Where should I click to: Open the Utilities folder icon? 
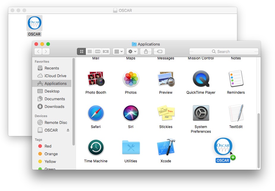click(x=131, y=147)
